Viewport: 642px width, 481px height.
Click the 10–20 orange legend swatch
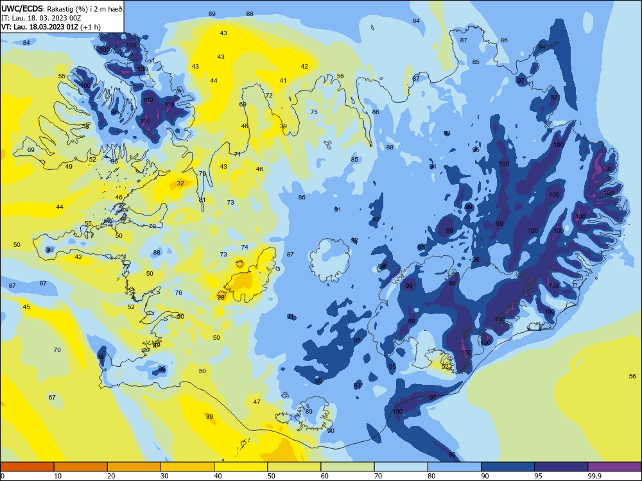[x=81, y=467]
